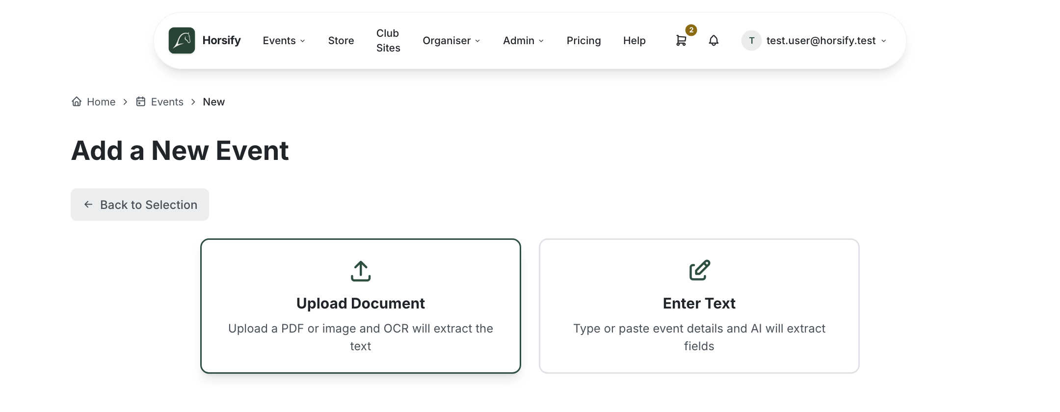Expand the Organiser dropdown menu
This screenshot has width=1060, height=412.
(x=451, y=41)
